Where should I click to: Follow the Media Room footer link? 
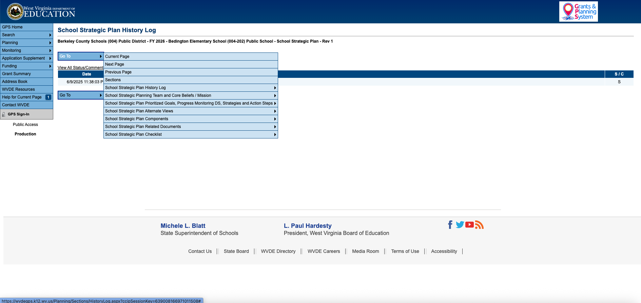[x=365, y=251]
